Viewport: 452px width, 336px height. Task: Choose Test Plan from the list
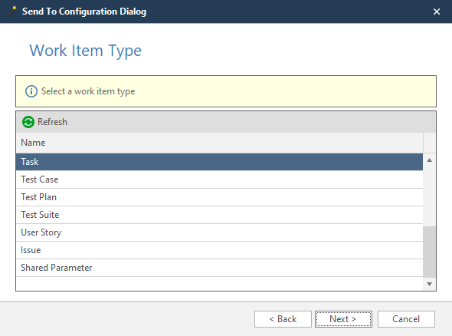click(219, 197)
